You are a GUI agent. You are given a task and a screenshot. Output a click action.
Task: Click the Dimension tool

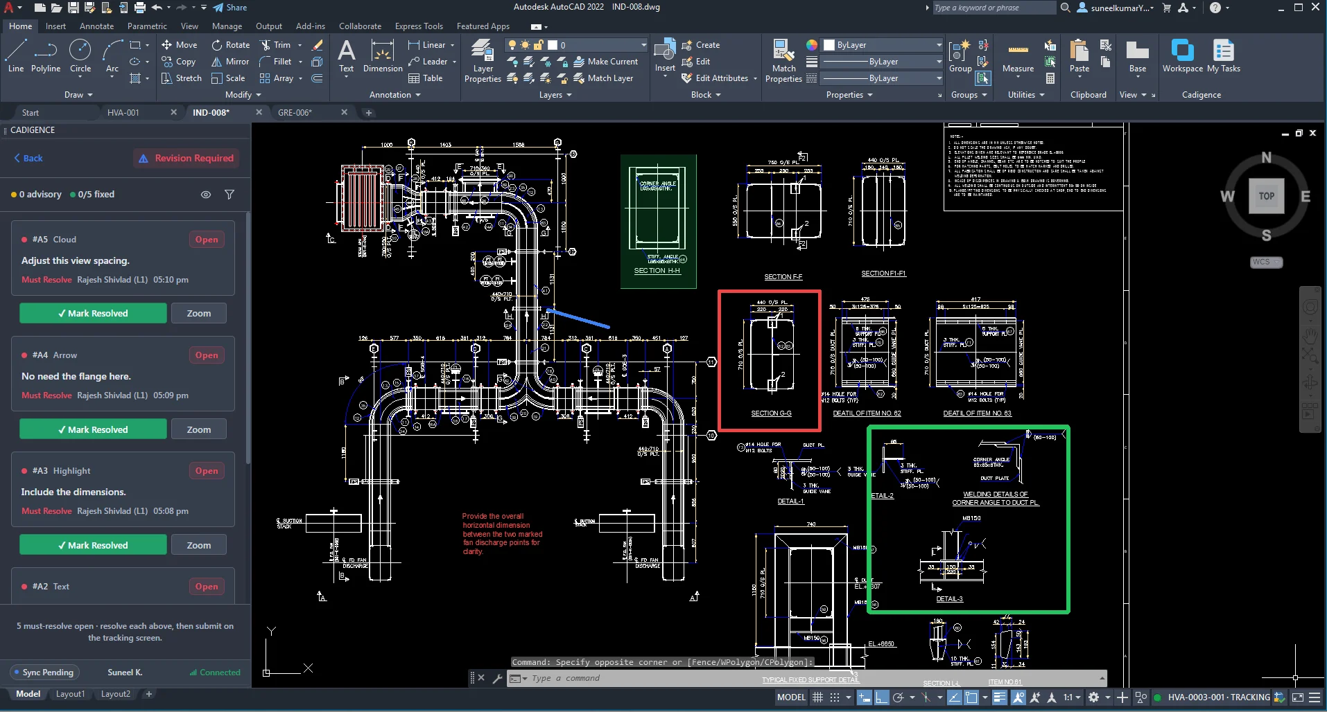[x=383, y=55]
